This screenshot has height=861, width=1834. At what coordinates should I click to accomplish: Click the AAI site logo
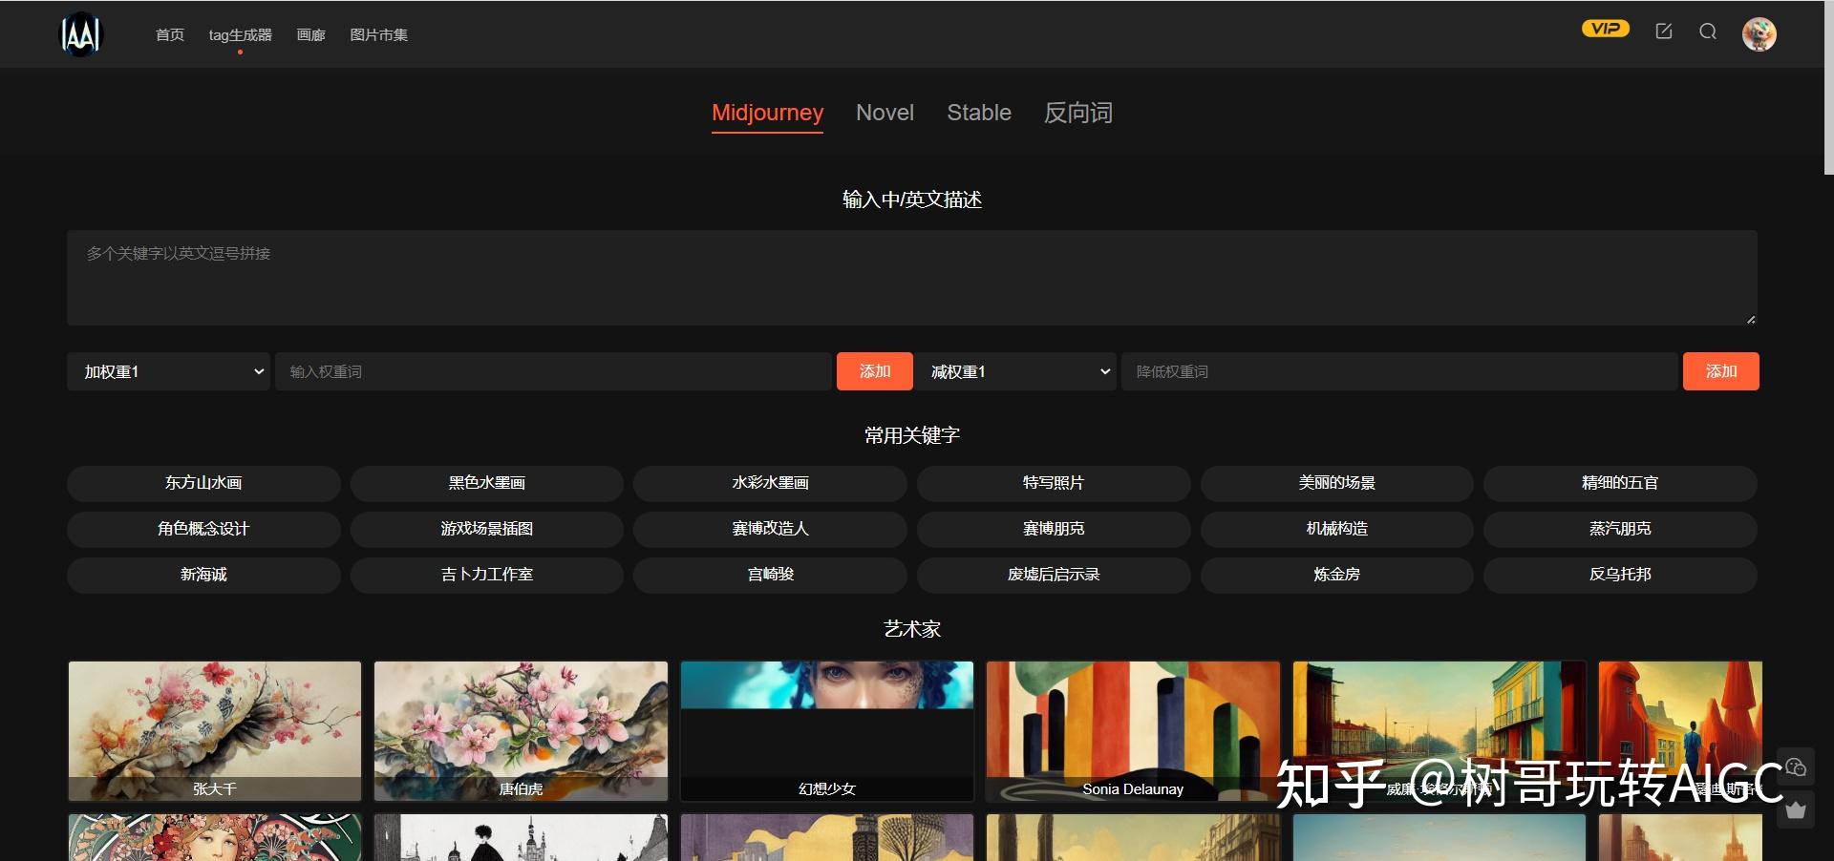click(81, 34)
